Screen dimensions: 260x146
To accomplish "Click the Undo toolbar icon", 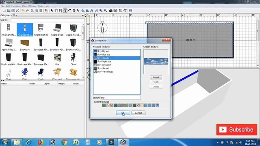I will 23,11.
